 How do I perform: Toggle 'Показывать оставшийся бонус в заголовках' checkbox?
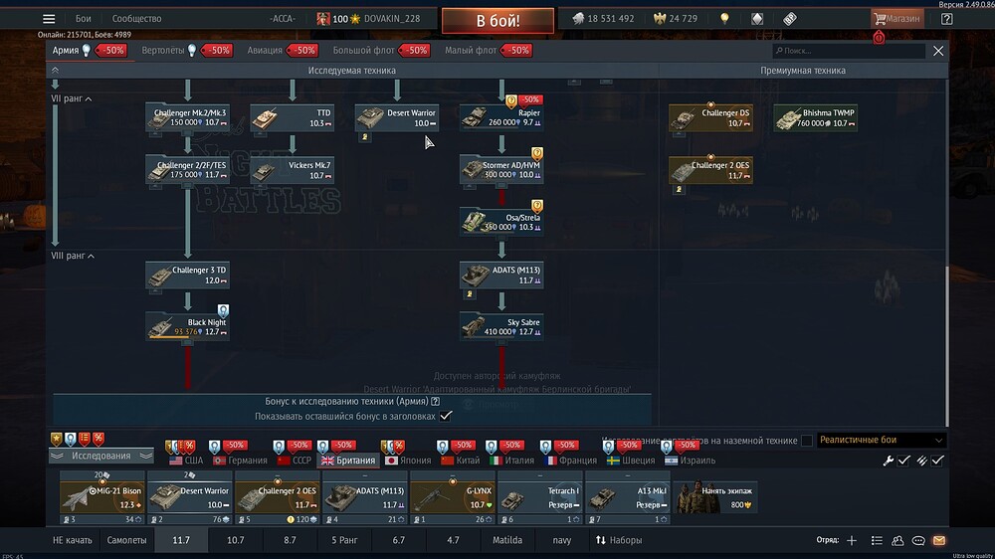446,416
